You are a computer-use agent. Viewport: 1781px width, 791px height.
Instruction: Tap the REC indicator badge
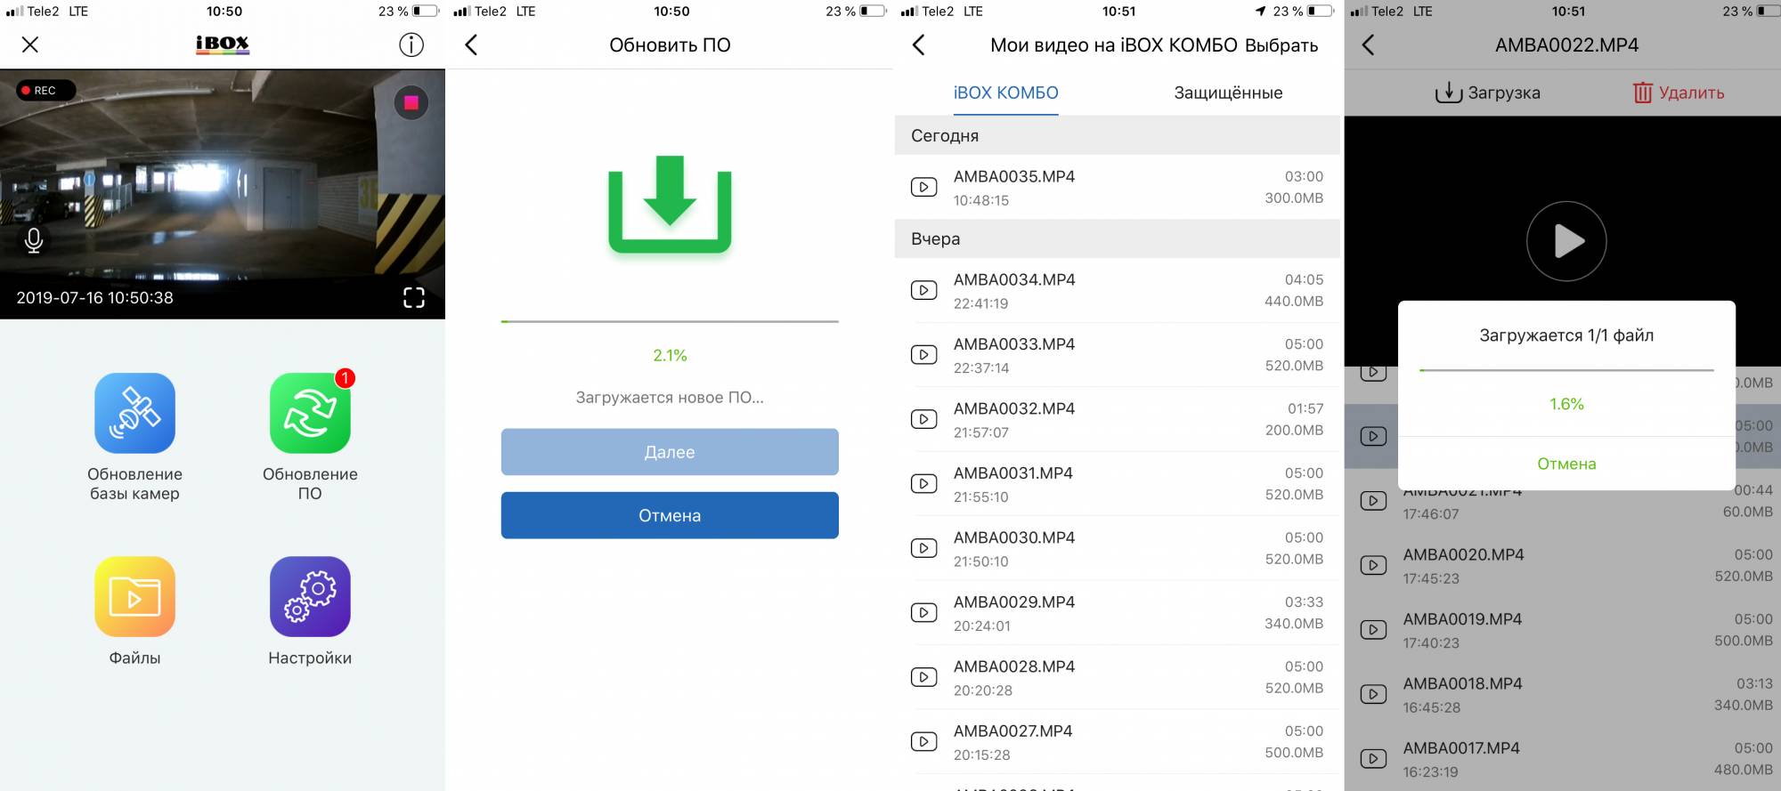click(45, 91)
